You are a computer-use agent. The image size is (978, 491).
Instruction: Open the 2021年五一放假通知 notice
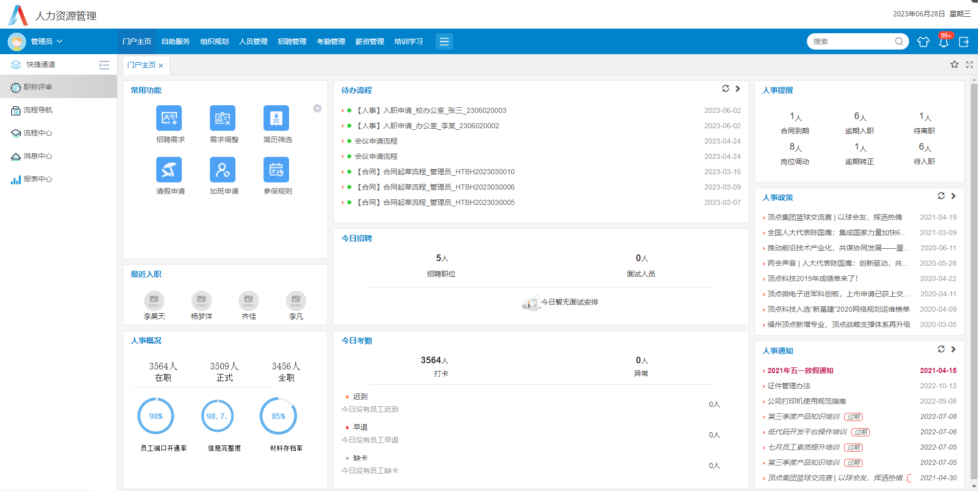click(800, 370)
